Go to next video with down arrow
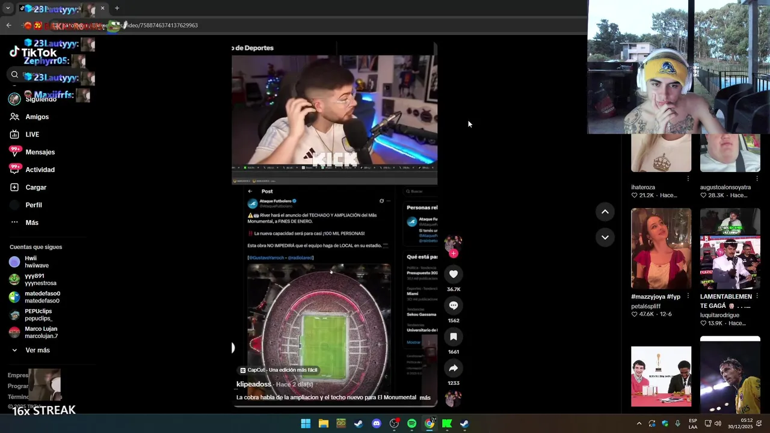 tap(605, 238)
